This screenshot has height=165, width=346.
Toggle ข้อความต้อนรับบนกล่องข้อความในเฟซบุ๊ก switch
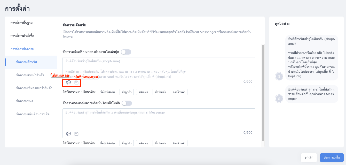coord(126,52)
